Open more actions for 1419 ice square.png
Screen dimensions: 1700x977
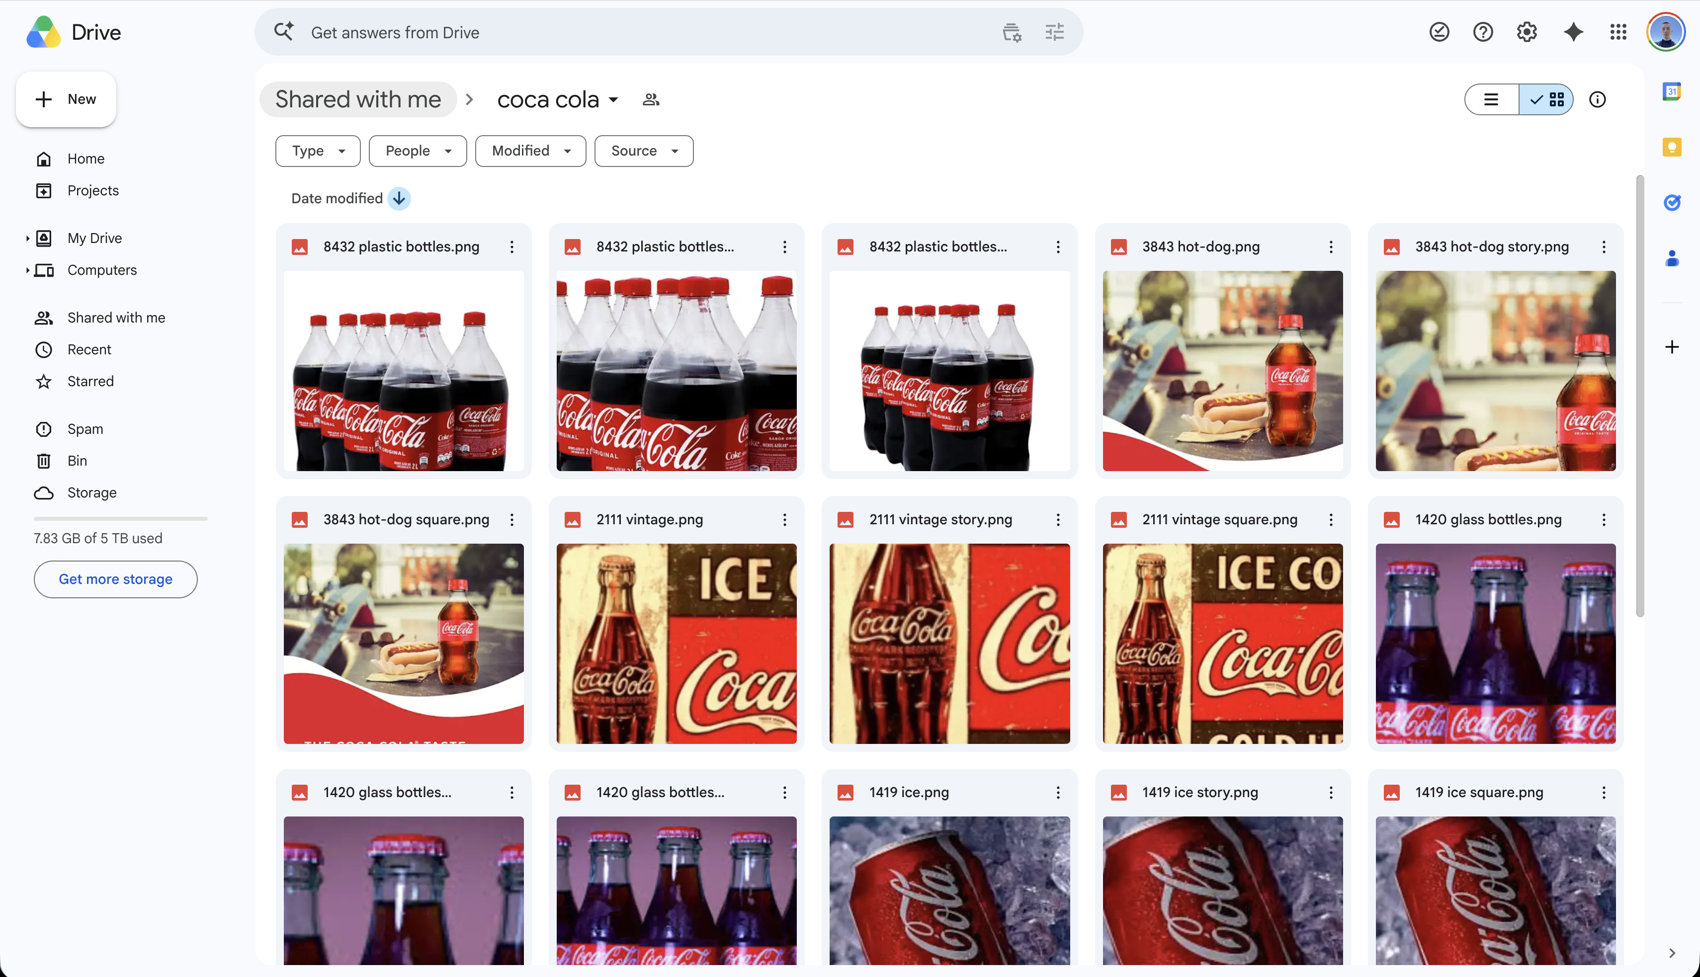point(1604,793)
